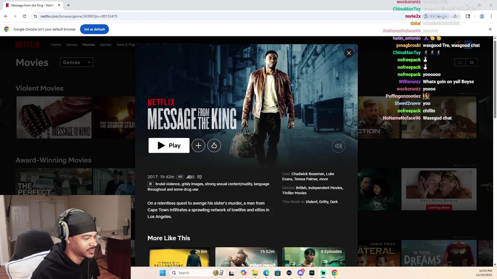497x279 pixels.
Task: Click the Netflix logo
Action: point(28,45)
